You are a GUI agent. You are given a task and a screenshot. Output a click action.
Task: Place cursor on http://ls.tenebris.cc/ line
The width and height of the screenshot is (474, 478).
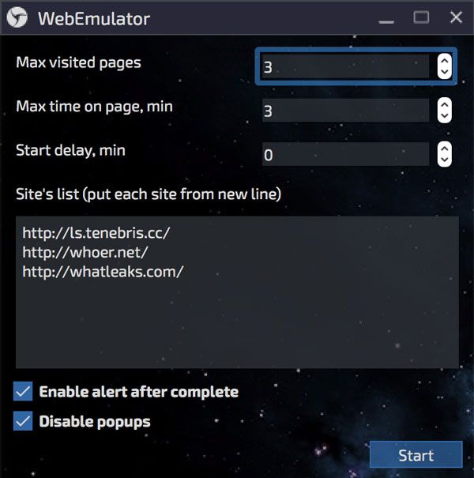[96, 234]
